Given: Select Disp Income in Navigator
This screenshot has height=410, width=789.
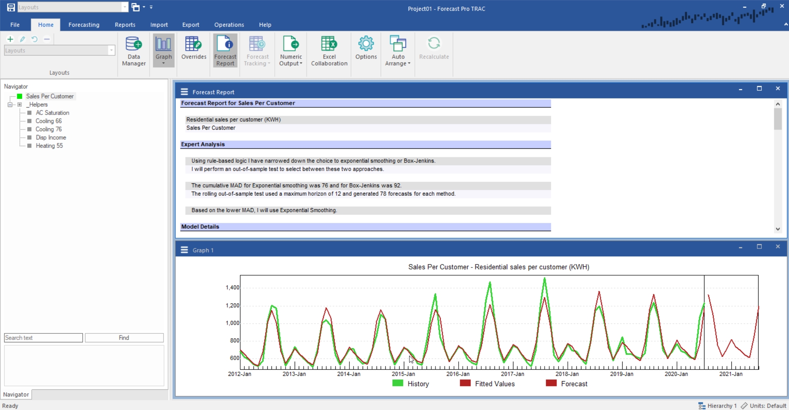Looking at the screenshot, I should [x=51, y=137].
